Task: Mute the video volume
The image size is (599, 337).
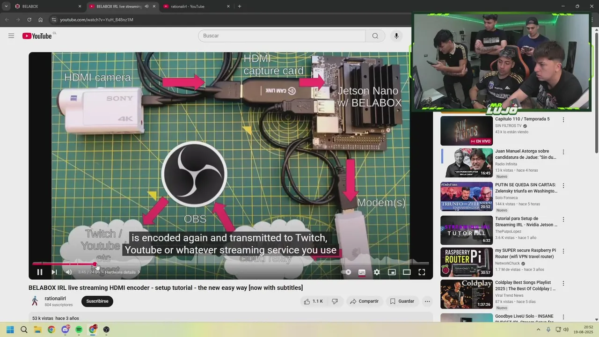Action: pos(69,272)
